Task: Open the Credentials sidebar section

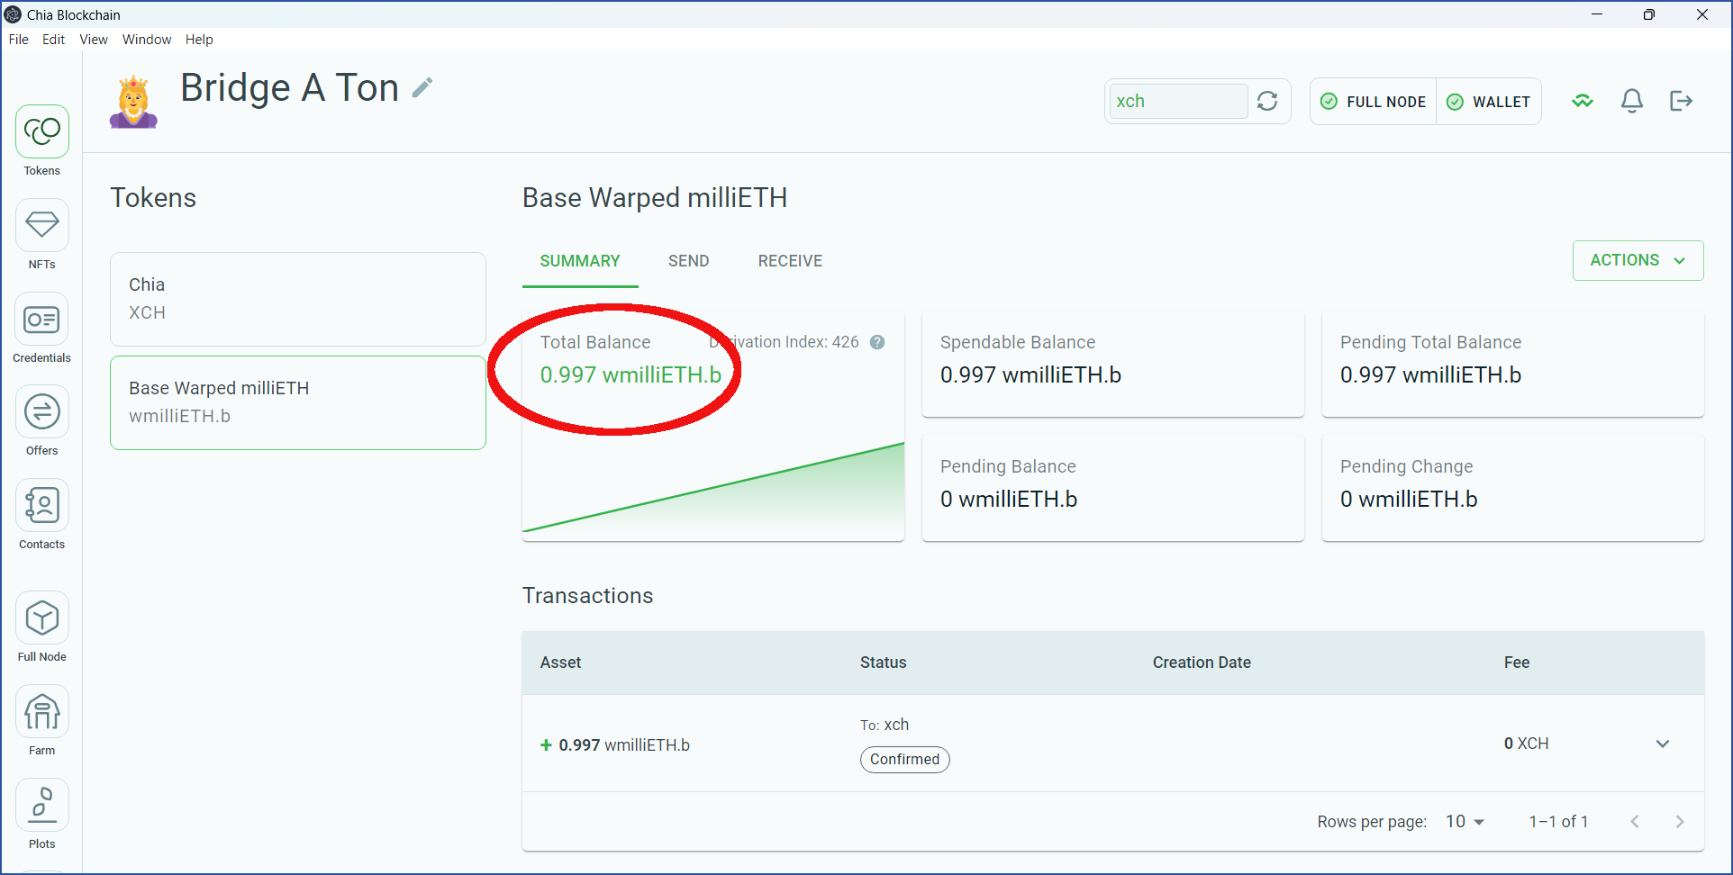Action: [x=42, y=320]
